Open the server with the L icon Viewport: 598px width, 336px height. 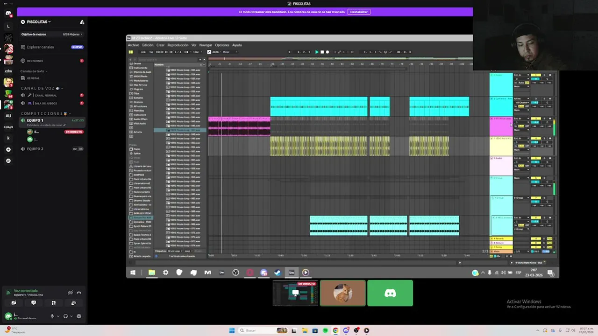pyautogui.click(x=8, y=26)
